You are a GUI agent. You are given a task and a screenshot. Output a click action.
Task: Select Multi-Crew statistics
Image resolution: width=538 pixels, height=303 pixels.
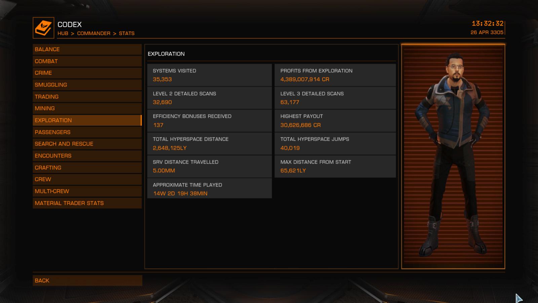click(x=87, y=191)
